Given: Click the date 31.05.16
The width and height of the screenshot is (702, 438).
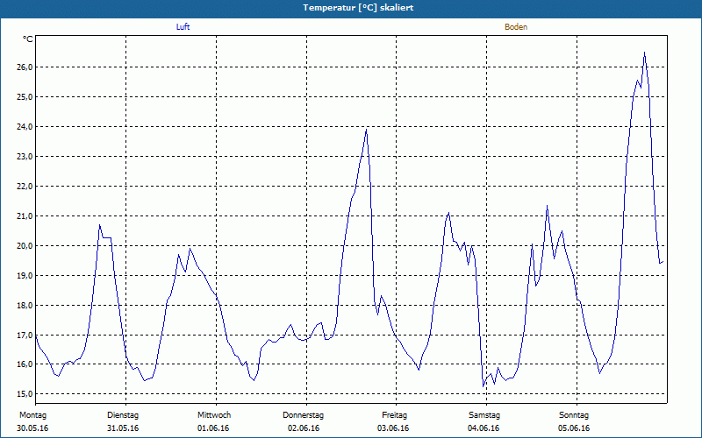Looking at the screenshot, I should point(123,428).
